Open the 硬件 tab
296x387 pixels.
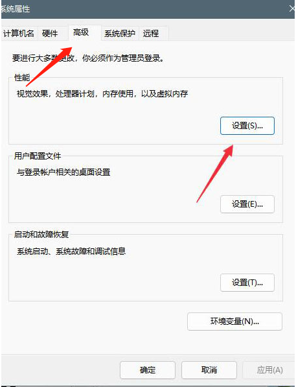tap(50, 33)
